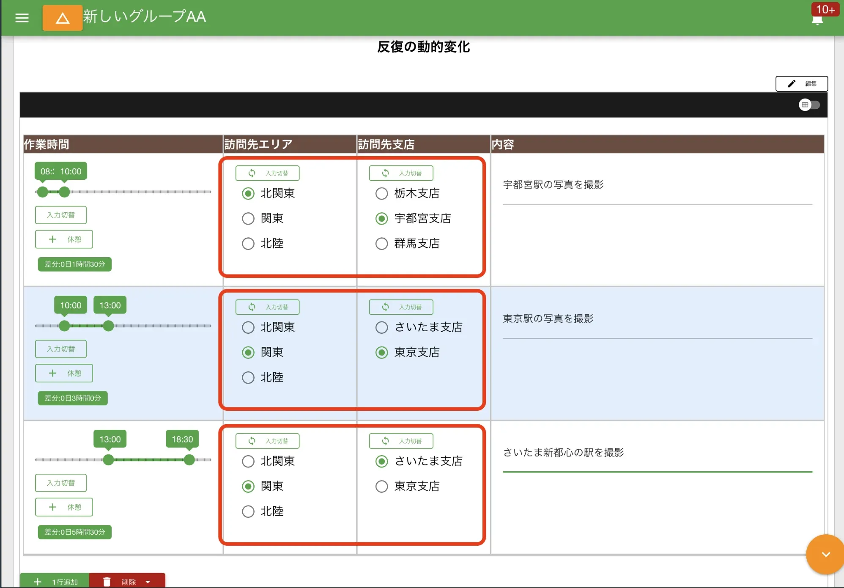This screenshot has height=588, width=844.
Task: Open the dropdown arrow next to 削除
Action: pyautogui.click(x=148, y=581)
